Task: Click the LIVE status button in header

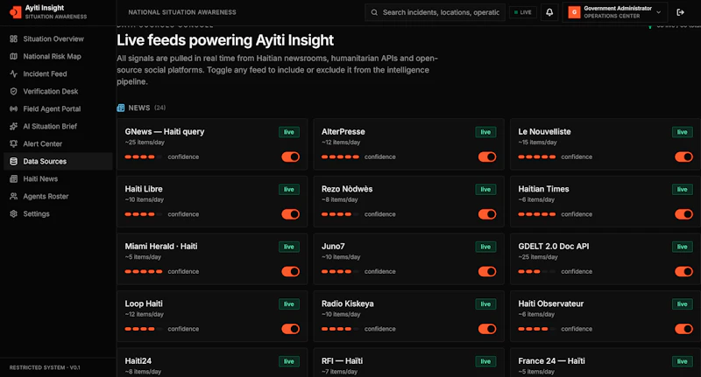Action: click(522, 12)
